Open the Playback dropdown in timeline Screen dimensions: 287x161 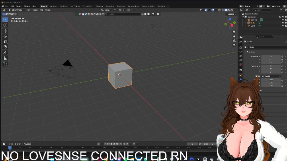(28, 144)
